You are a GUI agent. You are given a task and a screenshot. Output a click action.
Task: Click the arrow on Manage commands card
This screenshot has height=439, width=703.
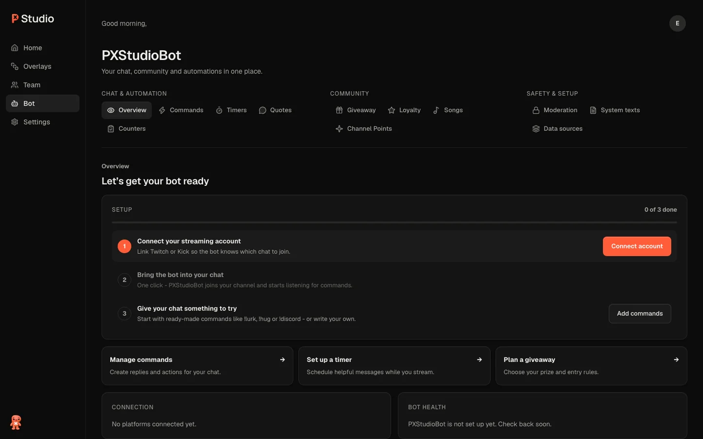tap(282, 359)
